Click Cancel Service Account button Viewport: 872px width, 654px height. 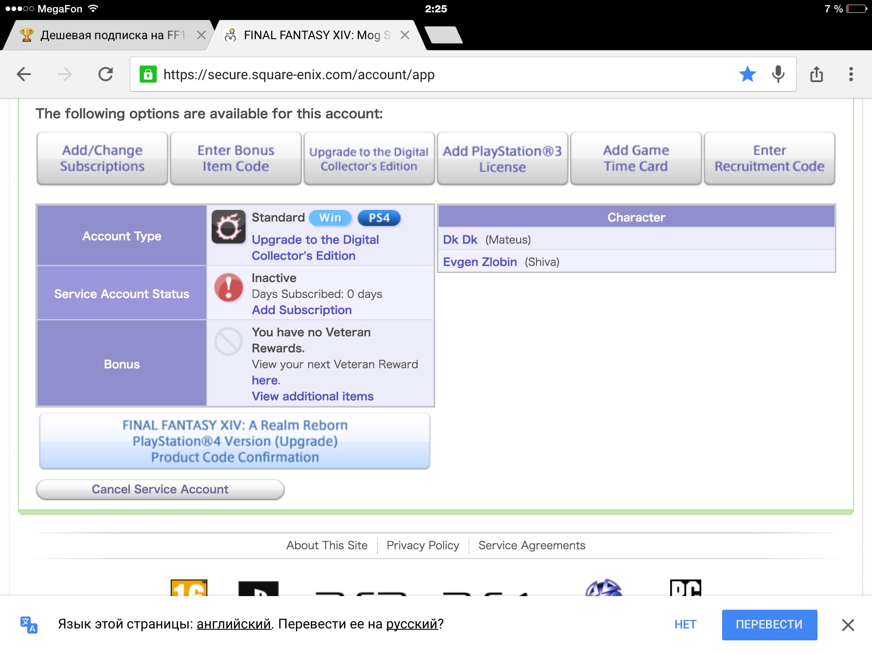pyautogui.click(x=160, y=489)
